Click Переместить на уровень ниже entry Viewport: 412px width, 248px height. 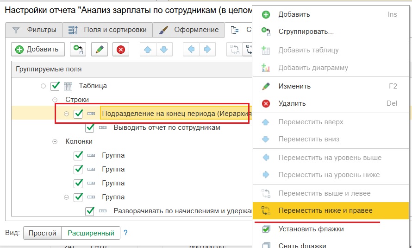point(331,175)
